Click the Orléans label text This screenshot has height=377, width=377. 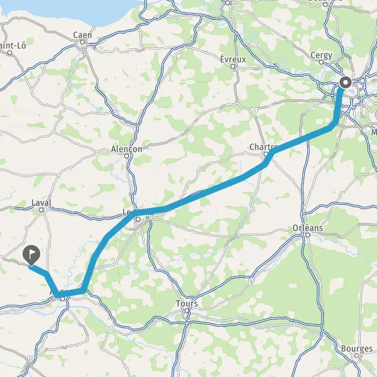coord(307,227)
